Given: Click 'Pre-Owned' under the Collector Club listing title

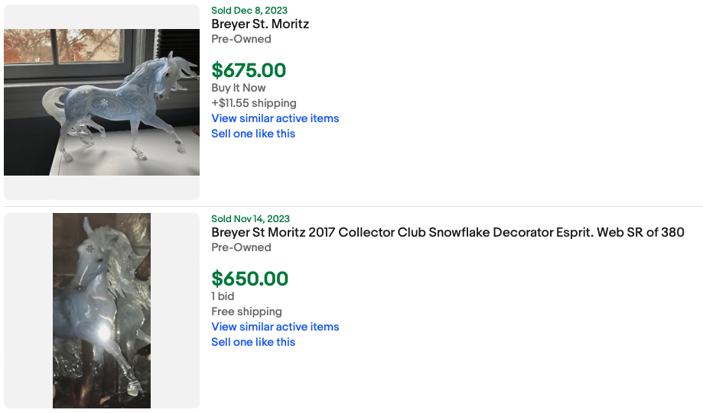Looking at the screenshot, I should pos(241,247).
